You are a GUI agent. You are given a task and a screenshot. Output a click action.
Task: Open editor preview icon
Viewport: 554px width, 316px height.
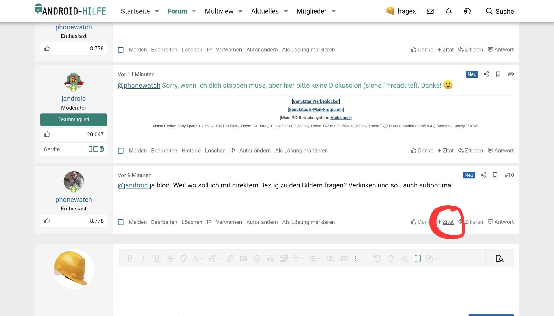499,259
